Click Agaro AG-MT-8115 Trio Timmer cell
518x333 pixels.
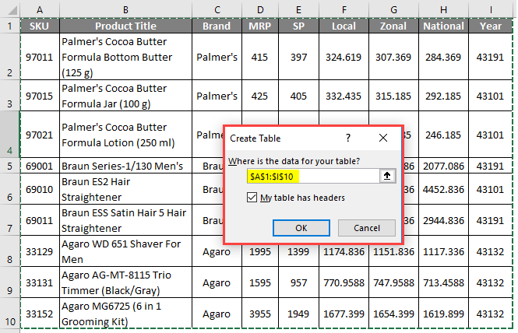(125, 282)
